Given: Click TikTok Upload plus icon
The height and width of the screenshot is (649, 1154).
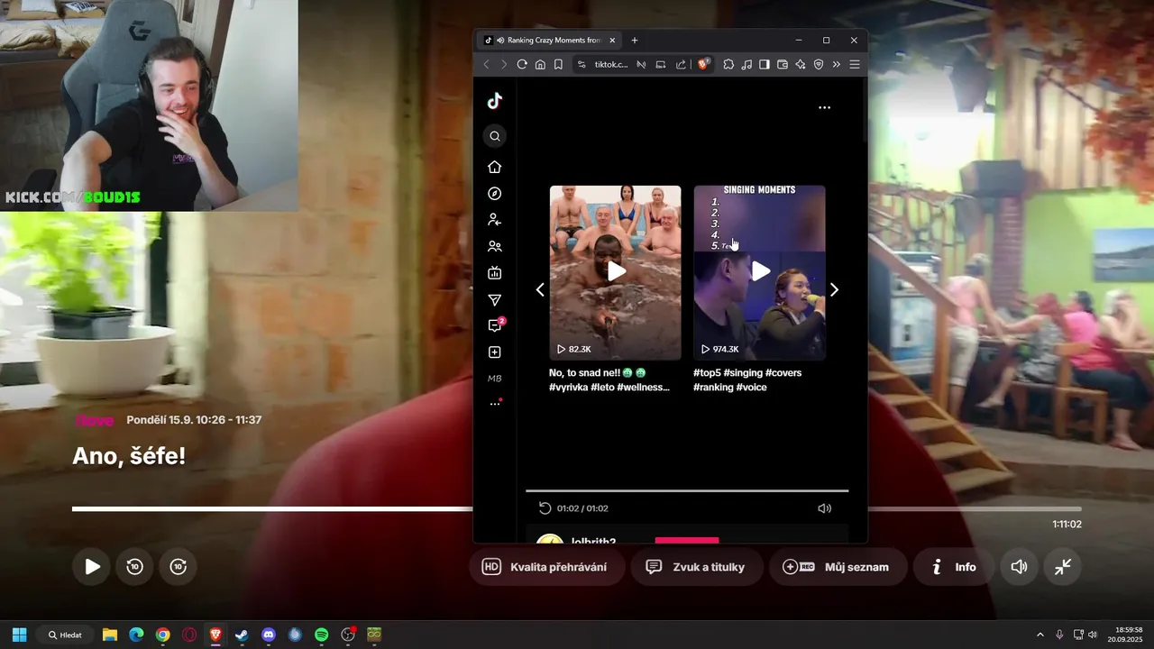Looking at the screenshot, I should coord(494,352).
